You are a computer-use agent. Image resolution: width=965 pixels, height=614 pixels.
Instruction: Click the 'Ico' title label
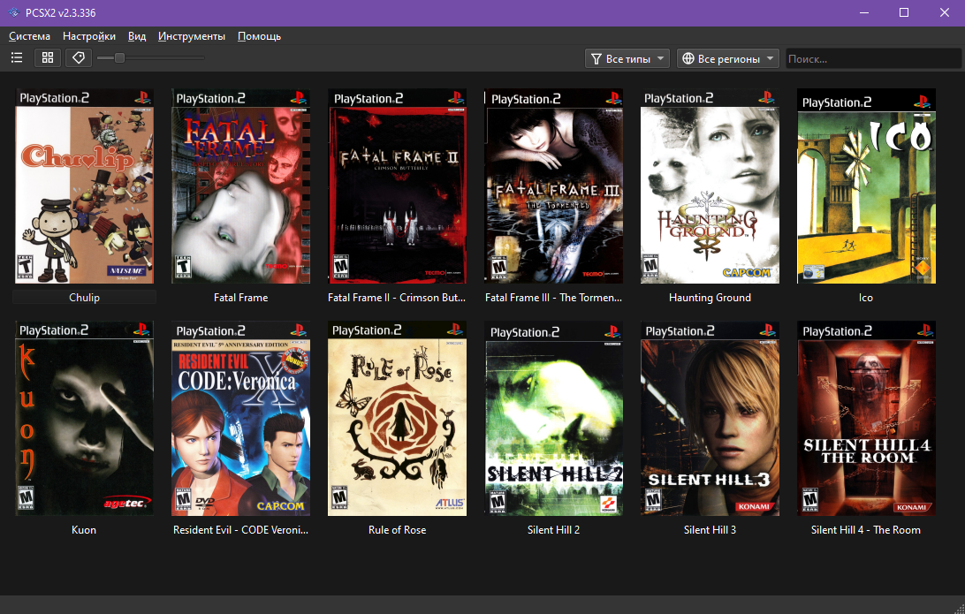866,297
